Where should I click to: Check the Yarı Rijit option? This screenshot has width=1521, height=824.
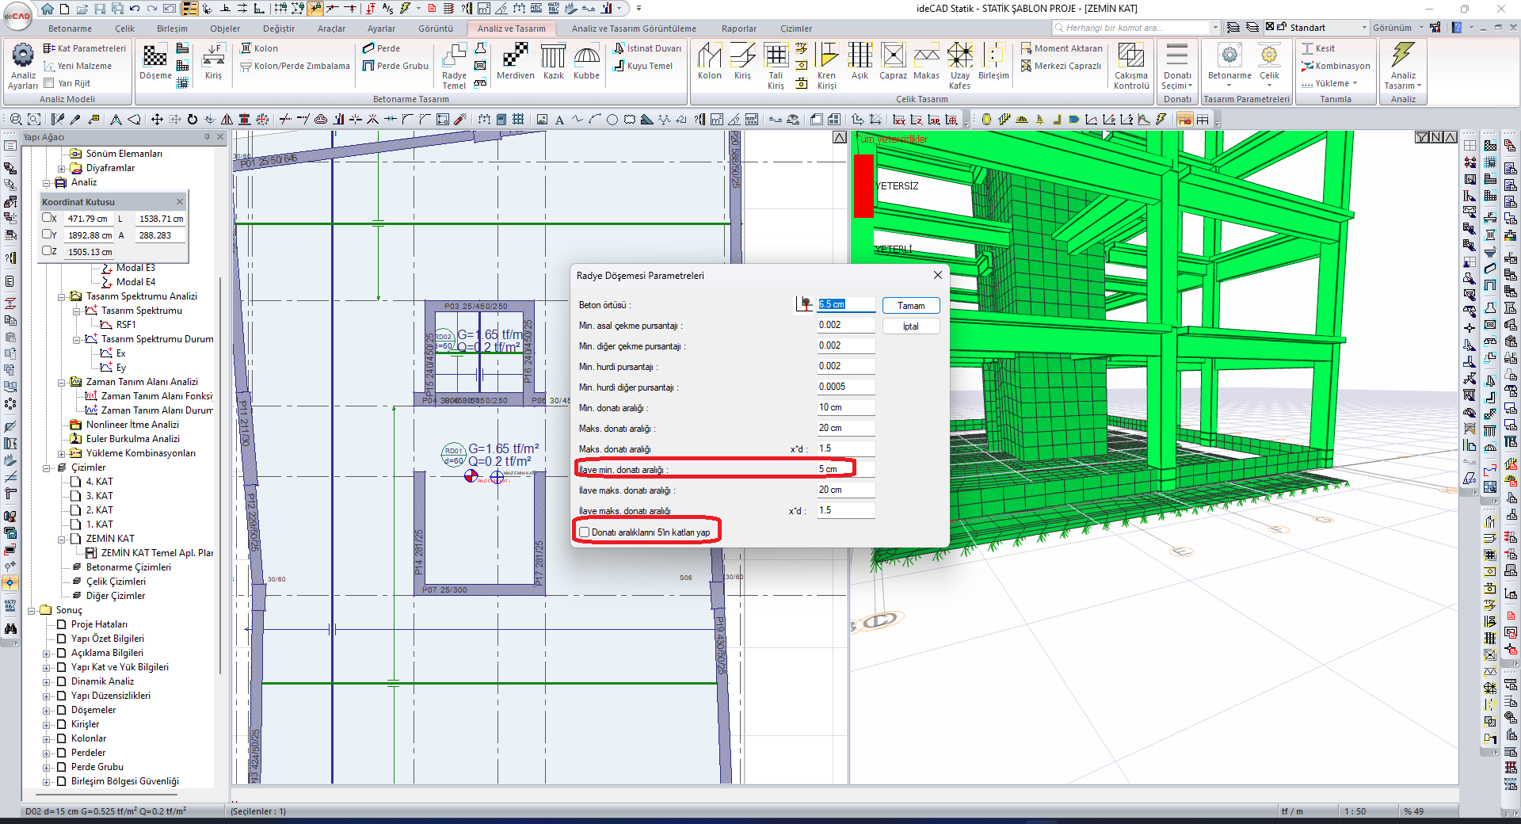pos(49,83)
